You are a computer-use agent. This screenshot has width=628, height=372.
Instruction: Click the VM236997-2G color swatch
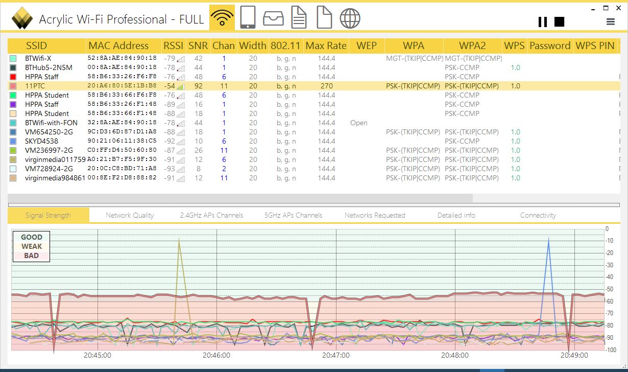coord(13,151)
